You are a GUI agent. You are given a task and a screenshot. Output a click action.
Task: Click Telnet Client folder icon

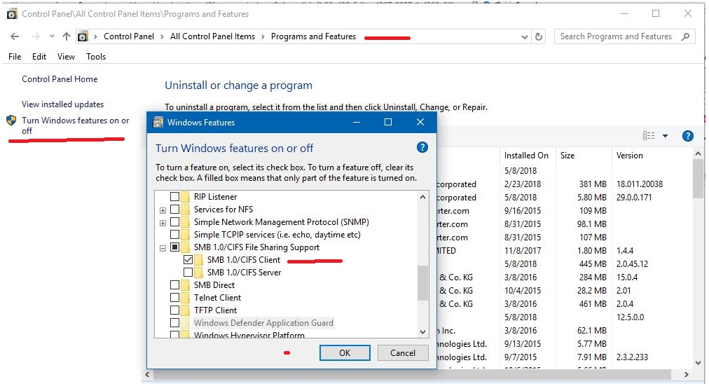(x=186, y=298)
